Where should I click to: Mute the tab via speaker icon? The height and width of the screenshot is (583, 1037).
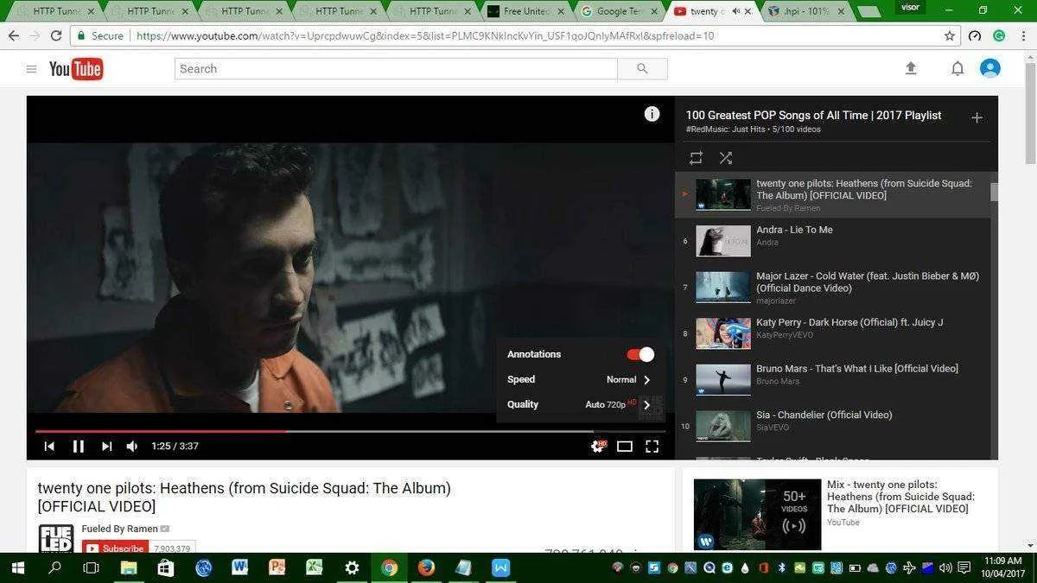735,11
